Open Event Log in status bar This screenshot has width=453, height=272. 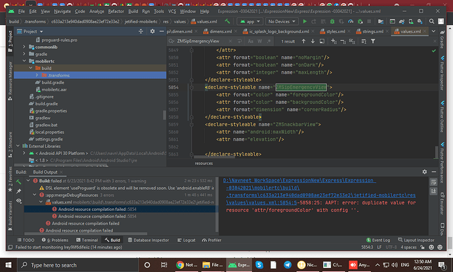[x=381, y=240]
